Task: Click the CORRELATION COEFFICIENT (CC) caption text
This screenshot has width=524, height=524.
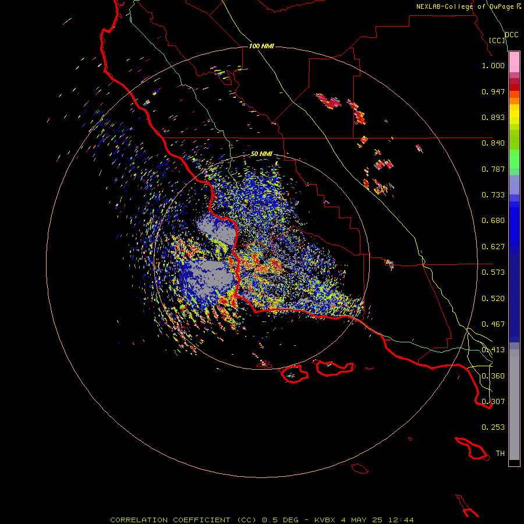Action: click(183, 520)
